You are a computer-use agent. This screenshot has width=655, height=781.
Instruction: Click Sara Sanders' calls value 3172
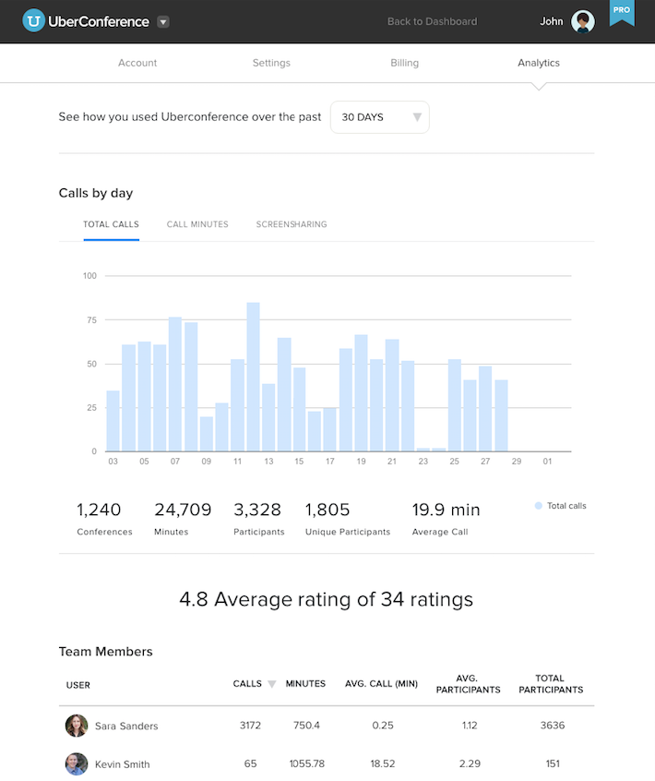pyautogui.click(x=250, y=726)
